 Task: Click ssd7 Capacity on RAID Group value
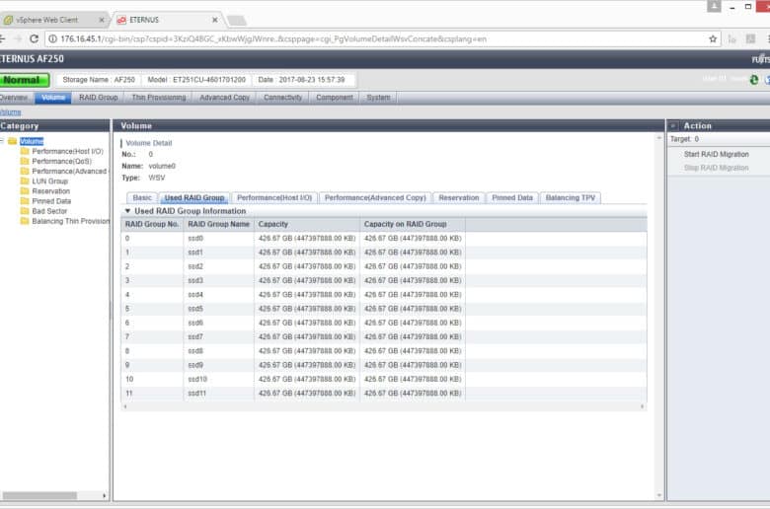point(413,337)
